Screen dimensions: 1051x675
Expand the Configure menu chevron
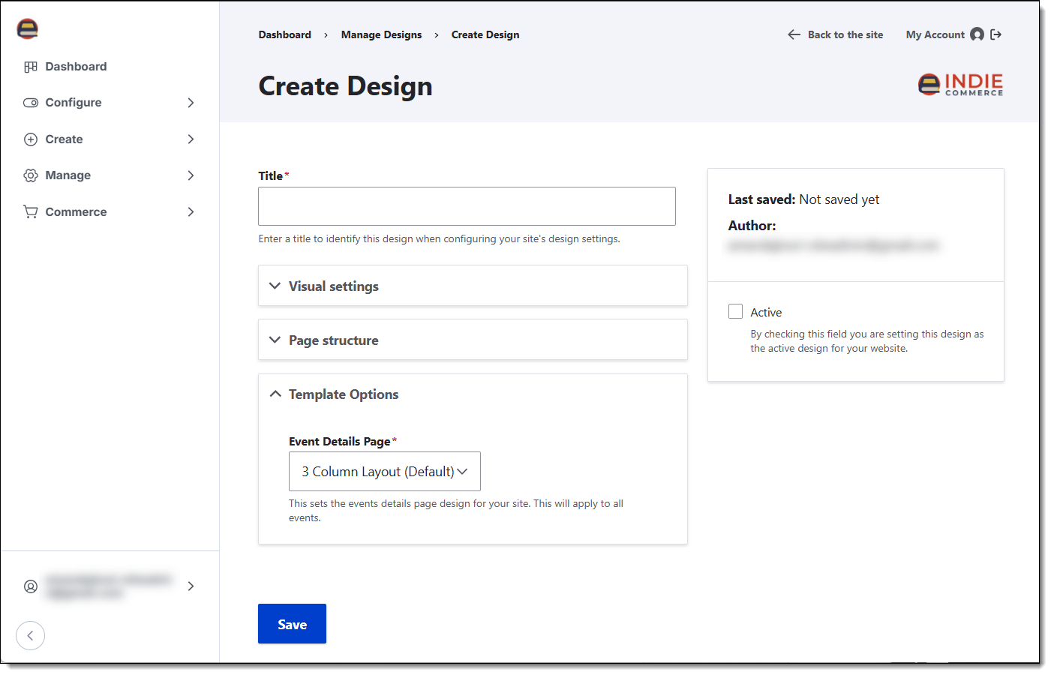click(191, 103)
